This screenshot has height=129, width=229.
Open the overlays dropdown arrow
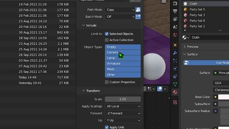tap(165, 89)
